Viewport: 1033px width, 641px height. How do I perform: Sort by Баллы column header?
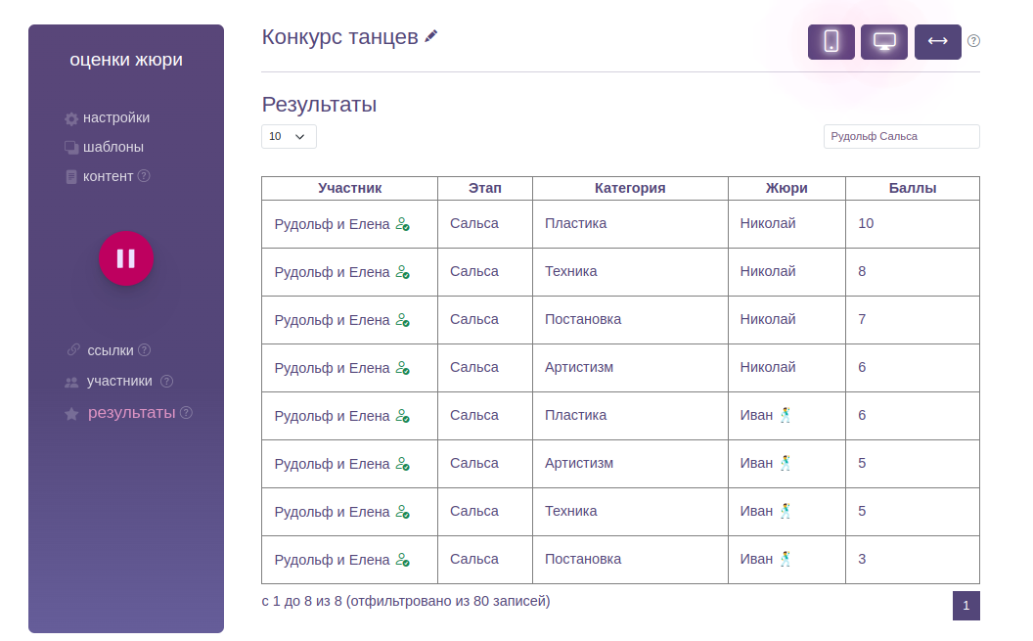pyautogui.click(x=913, y=189)
